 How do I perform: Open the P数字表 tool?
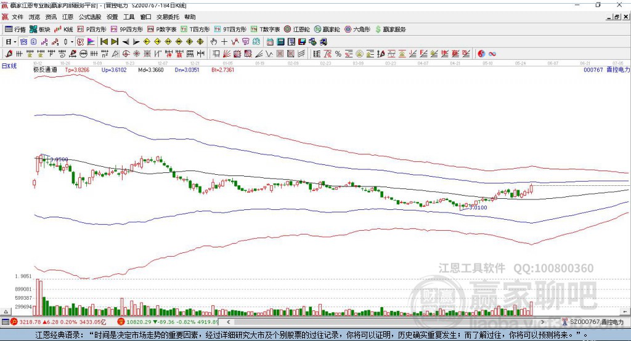tap(162, 30)
